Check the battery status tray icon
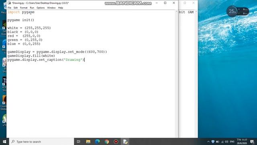Screen dimensions: 257x145 (218, 142)
